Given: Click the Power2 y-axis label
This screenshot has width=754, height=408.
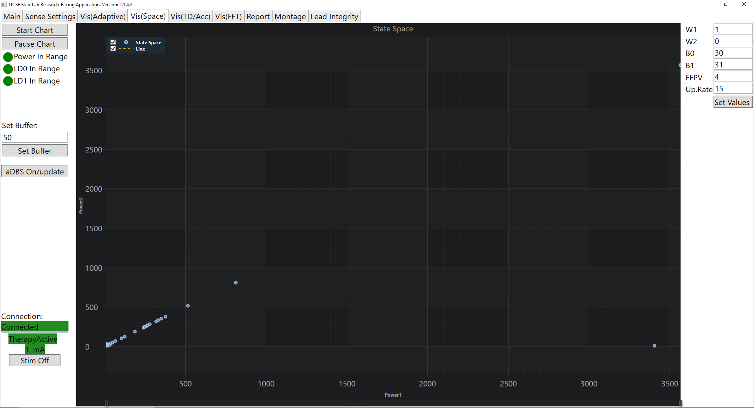Looking at the screenshot, I should (81, 205).
